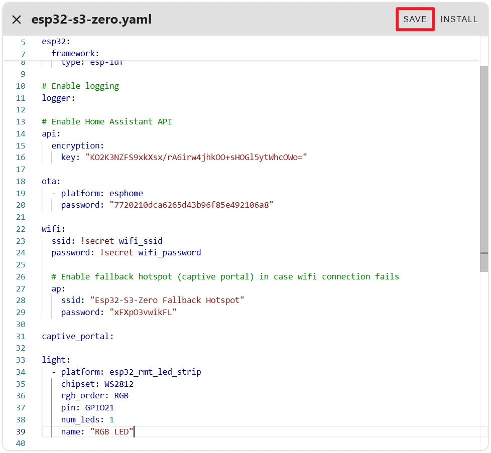This screenshot has height=453, width=491.
Task: Click the API encryption key string
Action: click(x=196, y=157)
